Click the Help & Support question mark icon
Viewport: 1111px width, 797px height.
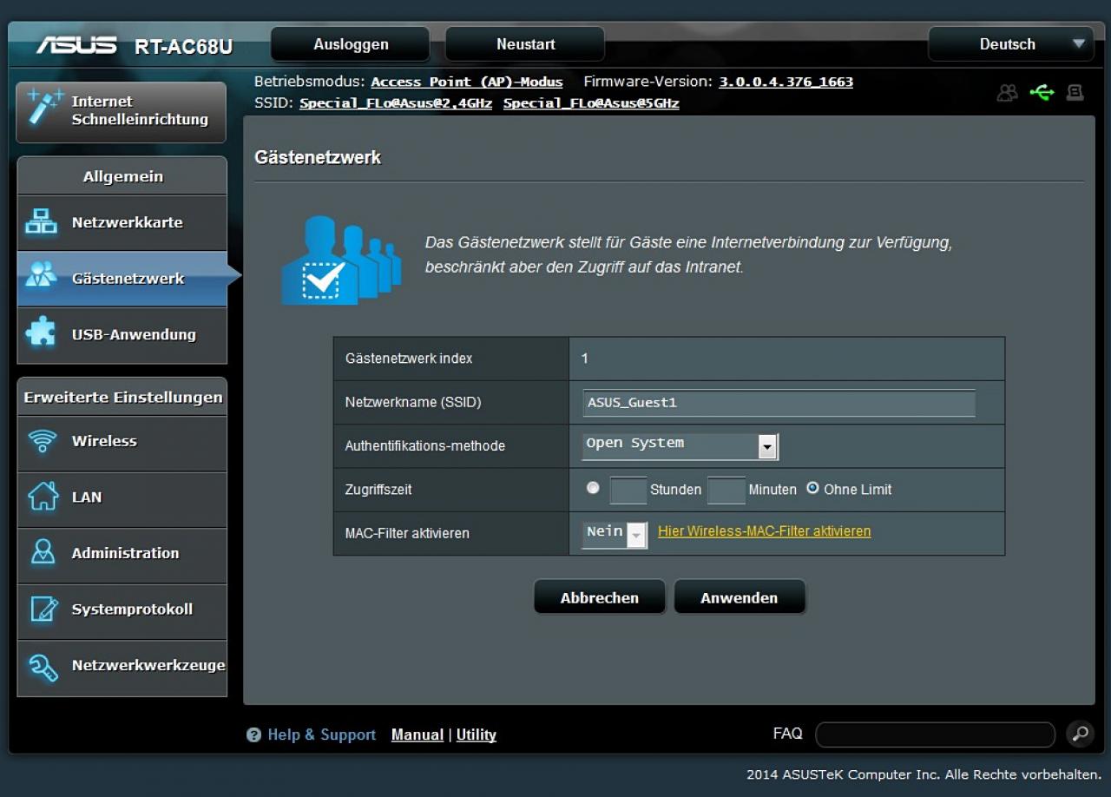pyautogui.click(x=253, y=735)
